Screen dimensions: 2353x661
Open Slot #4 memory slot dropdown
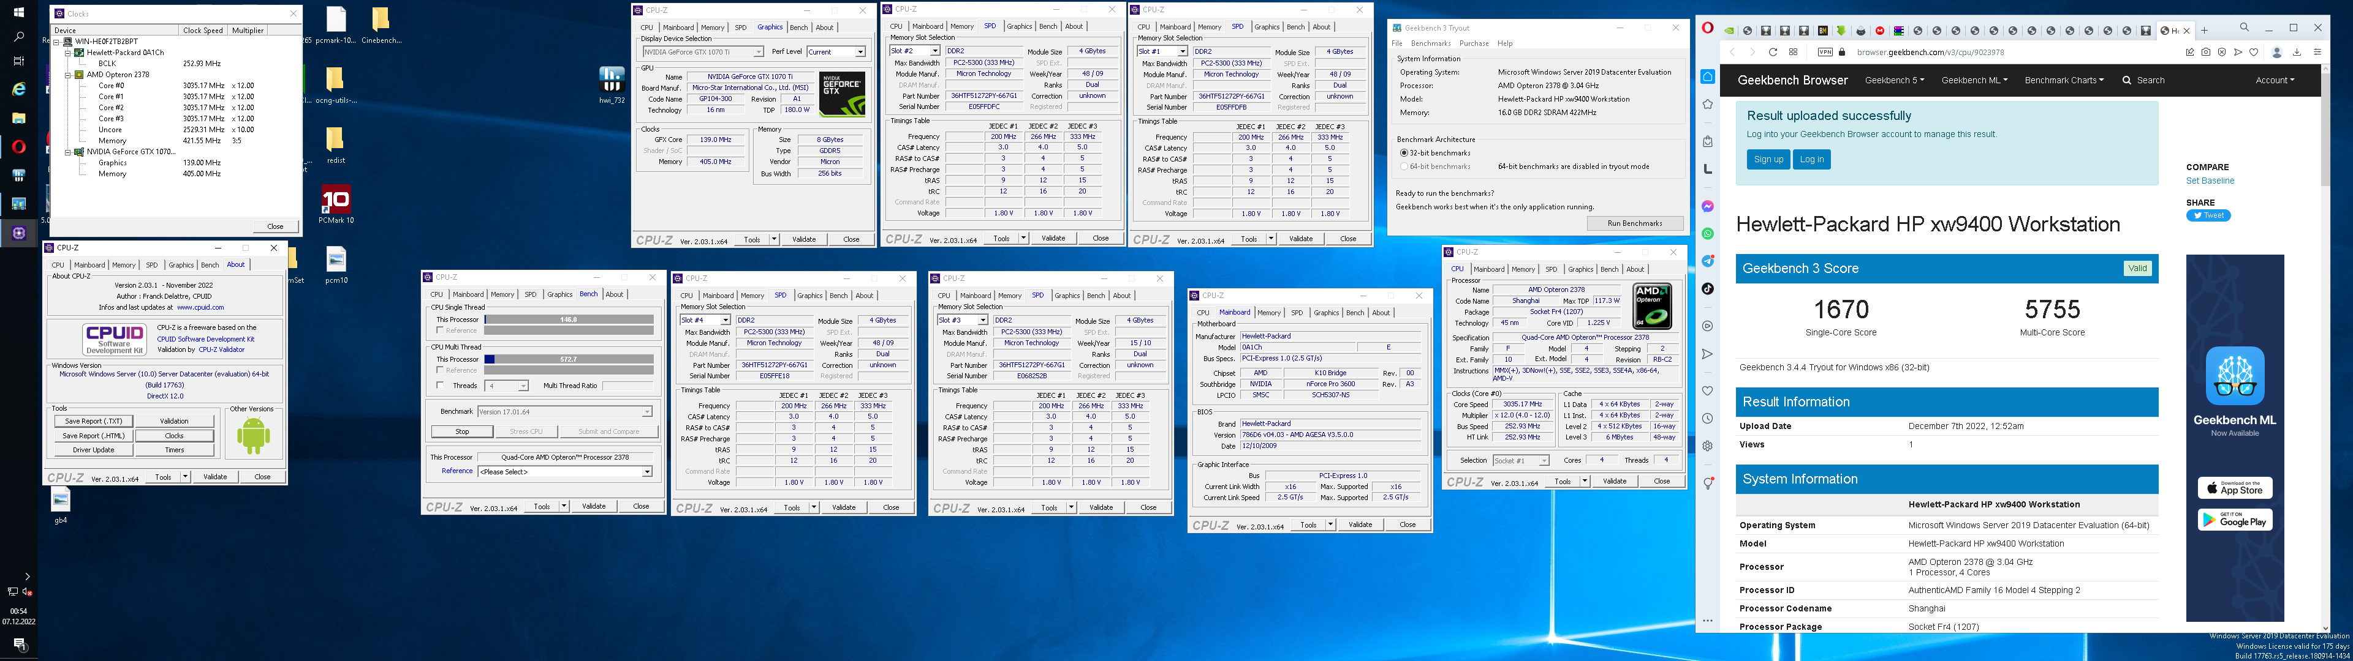(x=705, y=321)
